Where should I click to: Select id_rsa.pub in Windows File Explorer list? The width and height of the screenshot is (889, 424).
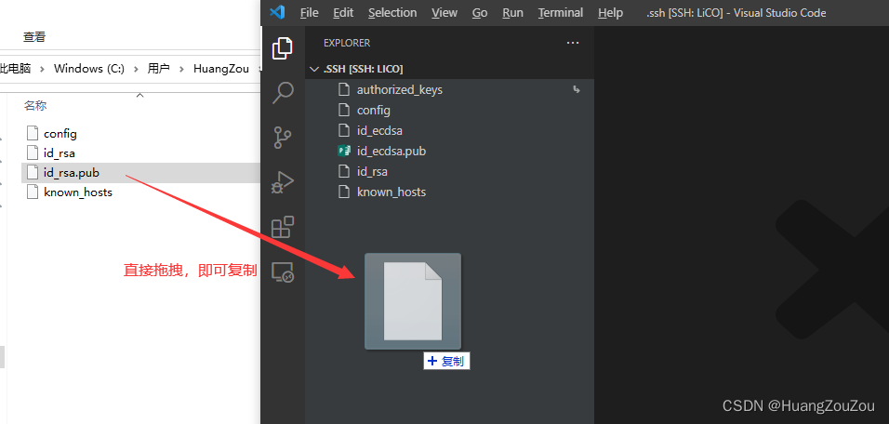pyautogui.click(x=140, y=172)
